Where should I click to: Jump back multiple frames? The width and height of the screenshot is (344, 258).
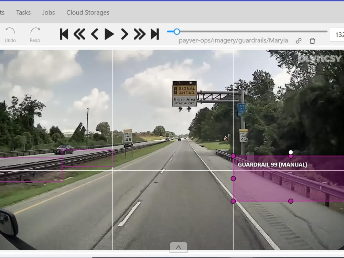coord(79,34)
